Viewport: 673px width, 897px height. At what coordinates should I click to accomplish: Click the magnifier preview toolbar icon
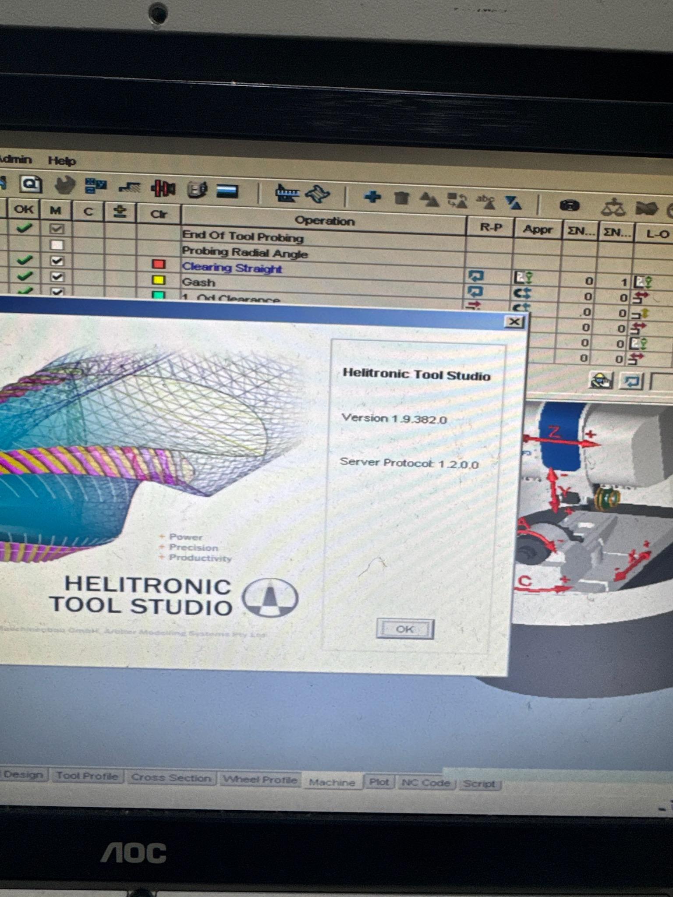coord(31,184)
